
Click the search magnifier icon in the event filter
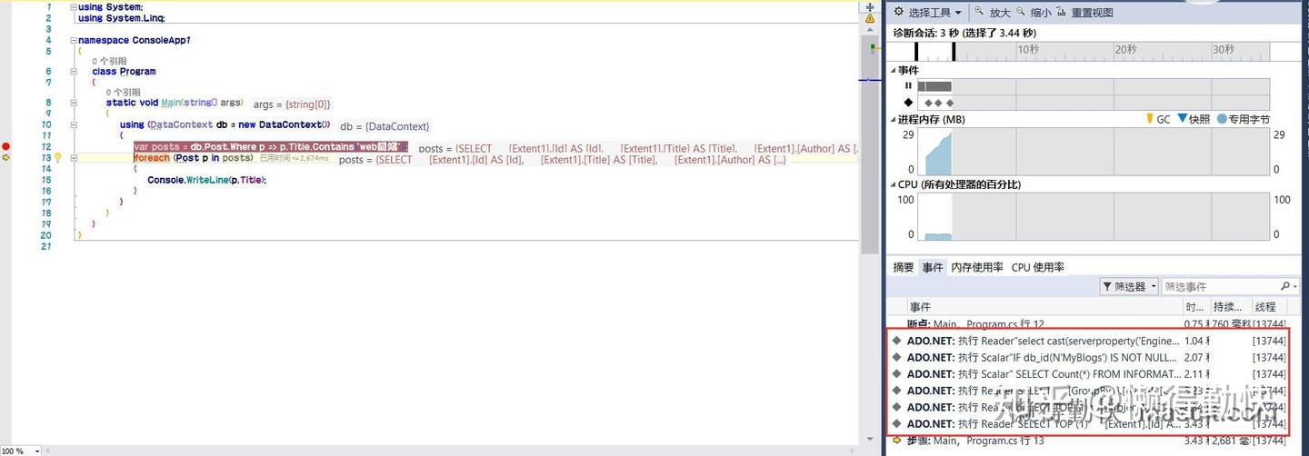tap(1285, 286)
